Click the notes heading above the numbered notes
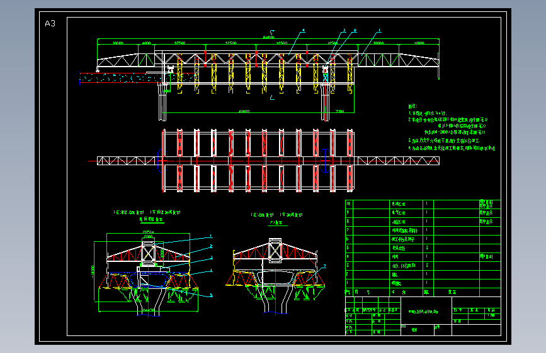The image size is (546, 353). (412, 106)
